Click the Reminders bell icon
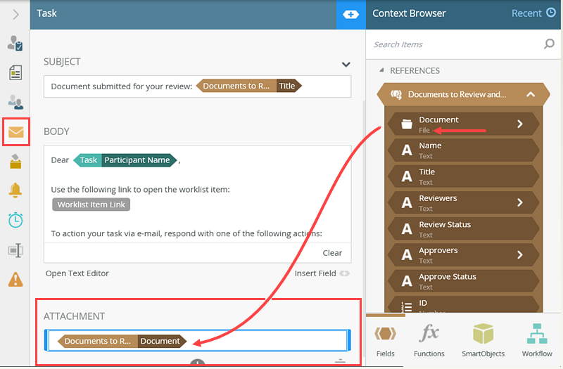 15,190
